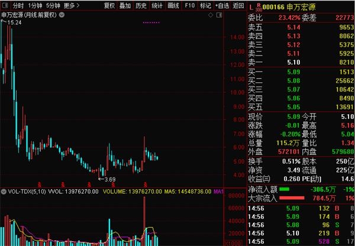Toggle the right info panel icon above chart
The height and width of the screenshot is (246, 355).
(x=219, y=15)
